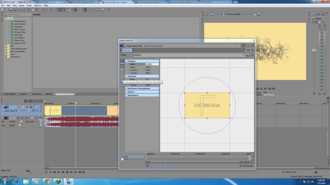Image resolution: width=330 pixels, height=185 pixels.
Task: Toggle Solo on video track 1
Action: pyautogui.click(x=41, y=107)
